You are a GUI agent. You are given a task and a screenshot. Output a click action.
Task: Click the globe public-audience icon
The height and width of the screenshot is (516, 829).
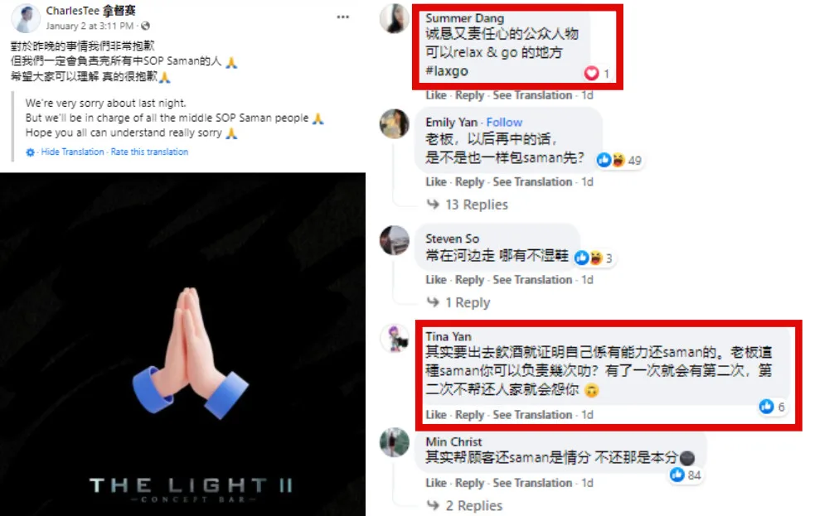coord(145,26)
